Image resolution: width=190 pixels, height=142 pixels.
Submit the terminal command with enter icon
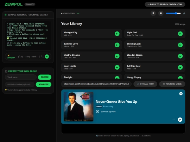point(47,56)
